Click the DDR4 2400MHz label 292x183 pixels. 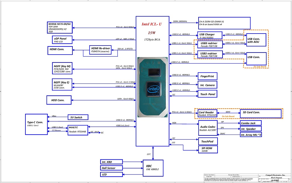point(180,21)
